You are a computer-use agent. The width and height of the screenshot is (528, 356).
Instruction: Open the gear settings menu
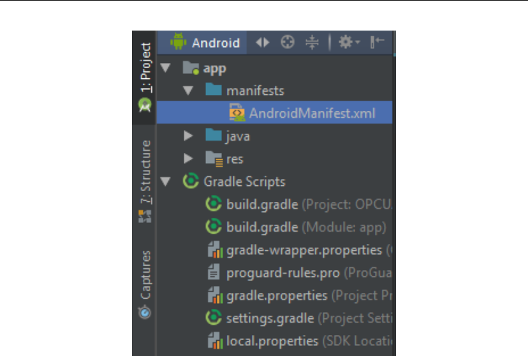[349, 43]
